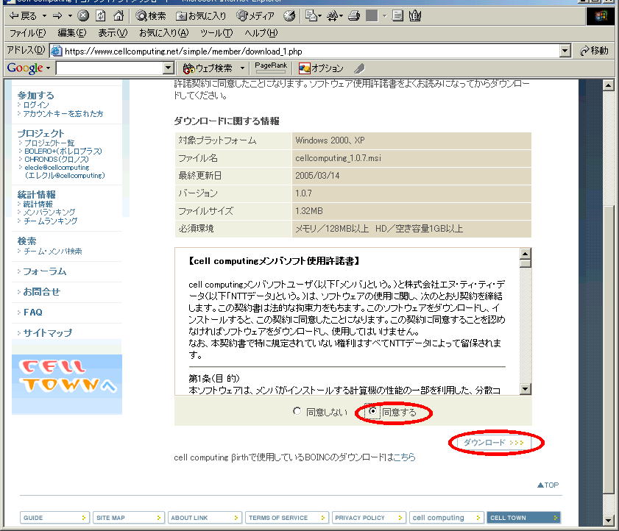Screen dimensions: 619x531
Task: Open the Home page icon
Action: tap(119, 15)
